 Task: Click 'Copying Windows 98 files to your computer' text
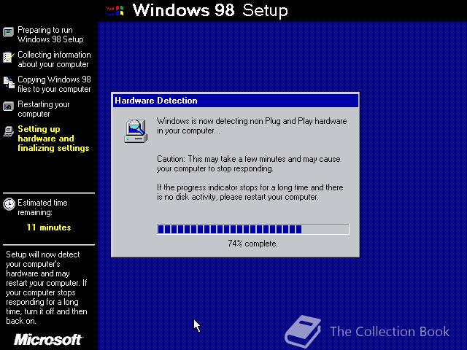[x=54, y=85]
